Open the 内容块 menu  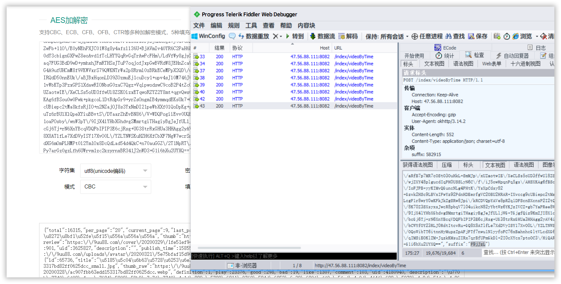[306, 26]
